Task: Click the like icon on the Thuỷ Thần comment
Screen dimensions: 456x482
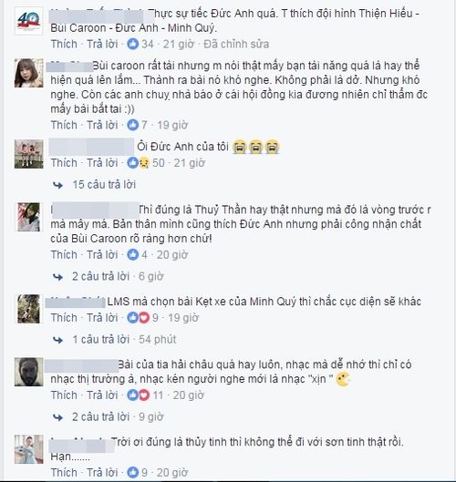Action: [132, 254]
